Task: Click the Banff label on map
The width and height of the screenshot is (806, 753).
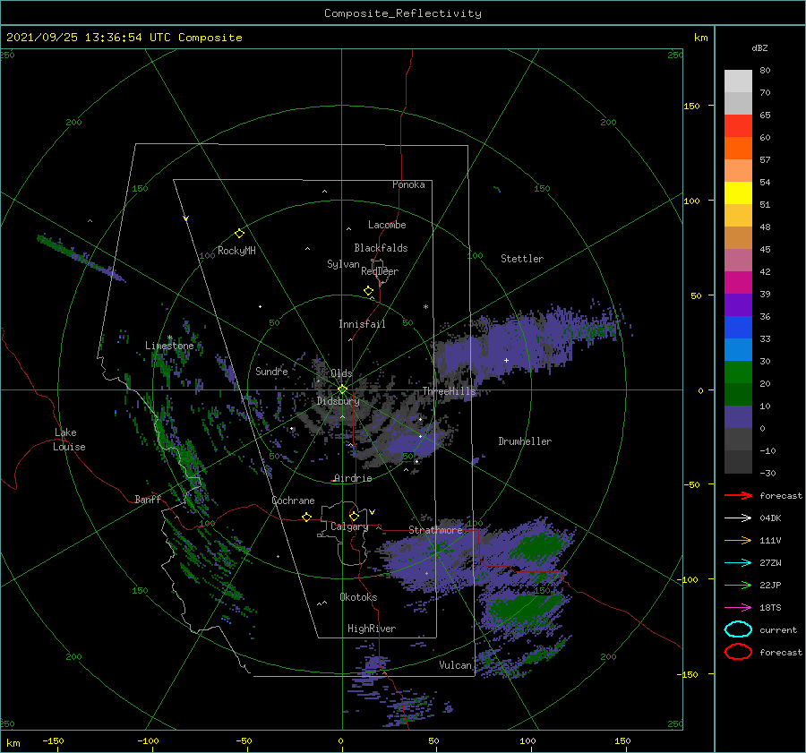Action: point(148,499)
